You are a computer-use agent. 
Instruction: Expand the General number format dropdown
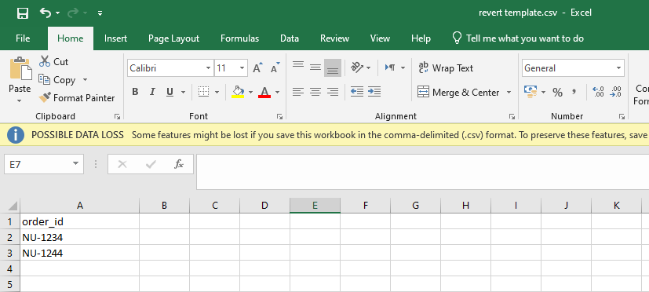click(618, 68)
